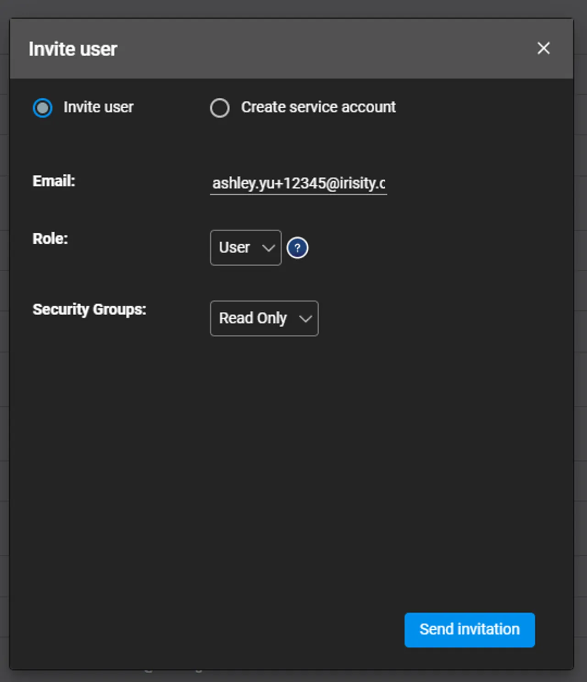Click the chevron arrow in Role dropdown

(268, 248)
